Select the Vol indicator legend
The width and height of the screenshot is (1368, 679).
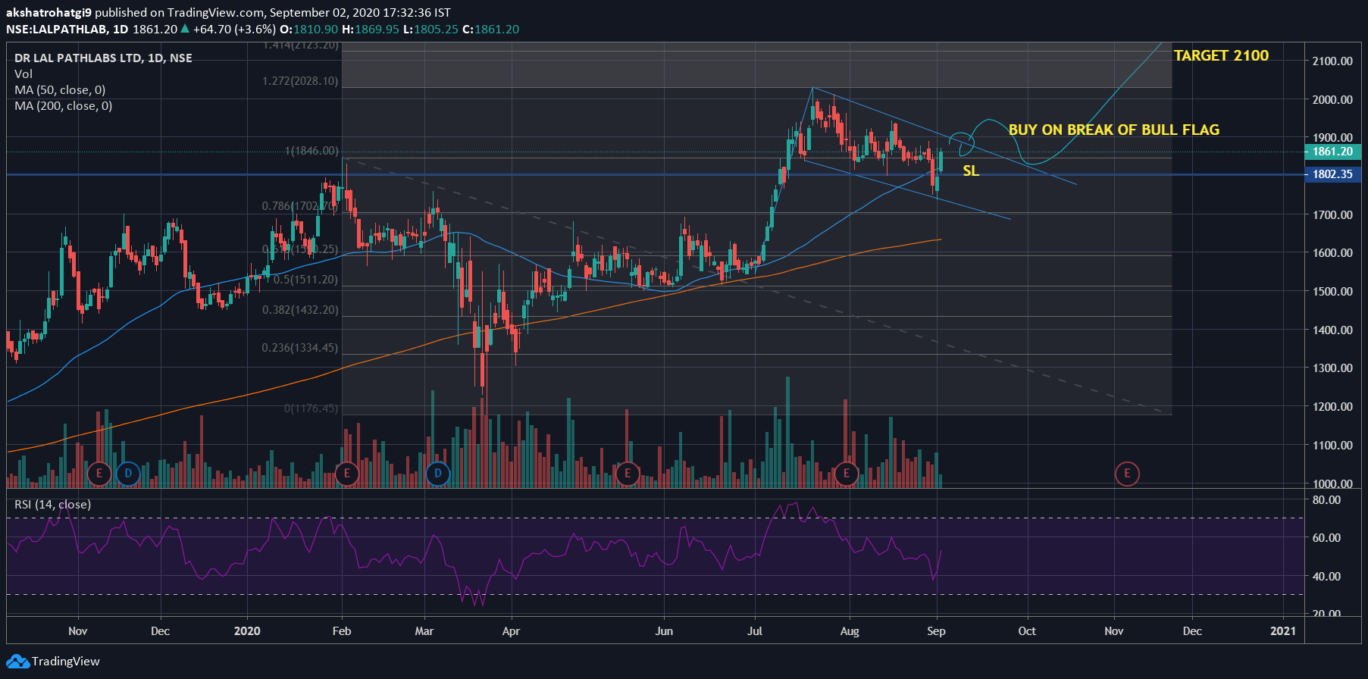pos(23,74)
